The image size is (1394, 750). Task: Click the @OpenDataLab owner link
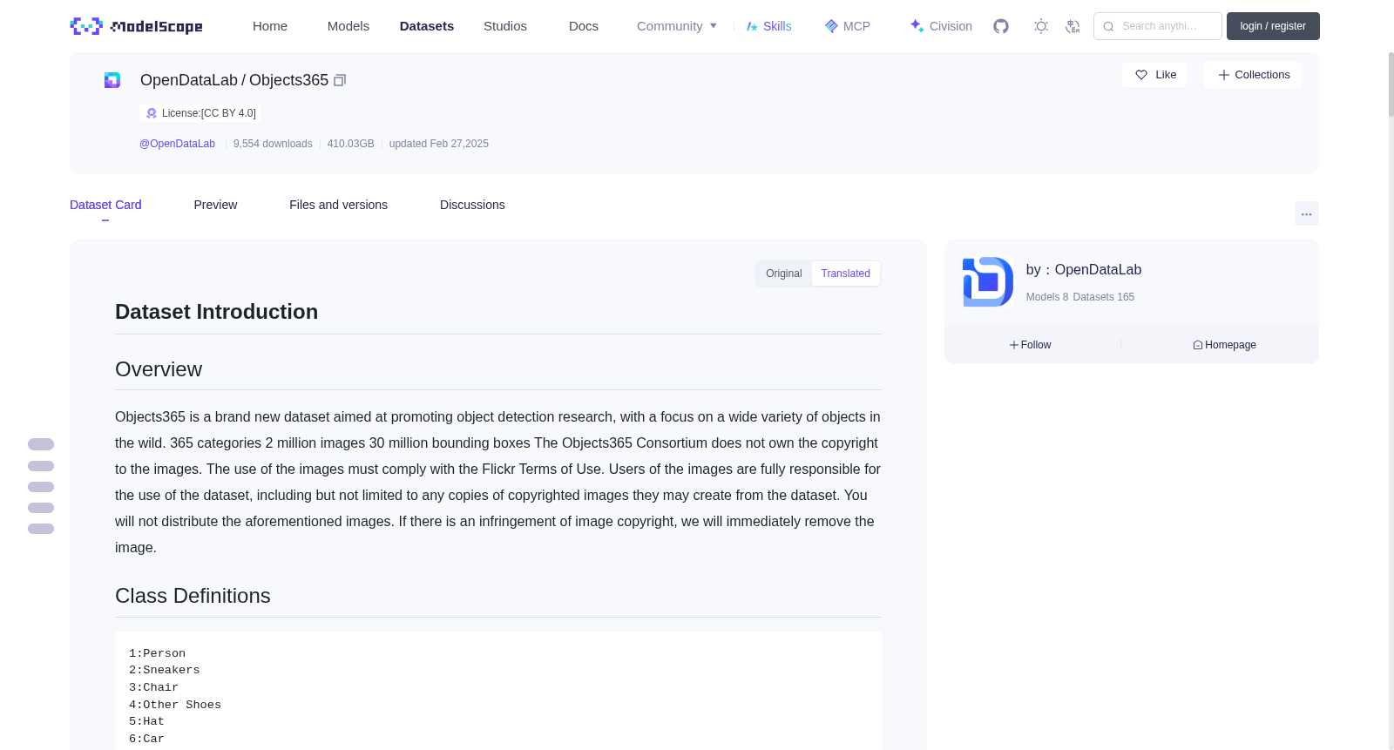(177, 144)
